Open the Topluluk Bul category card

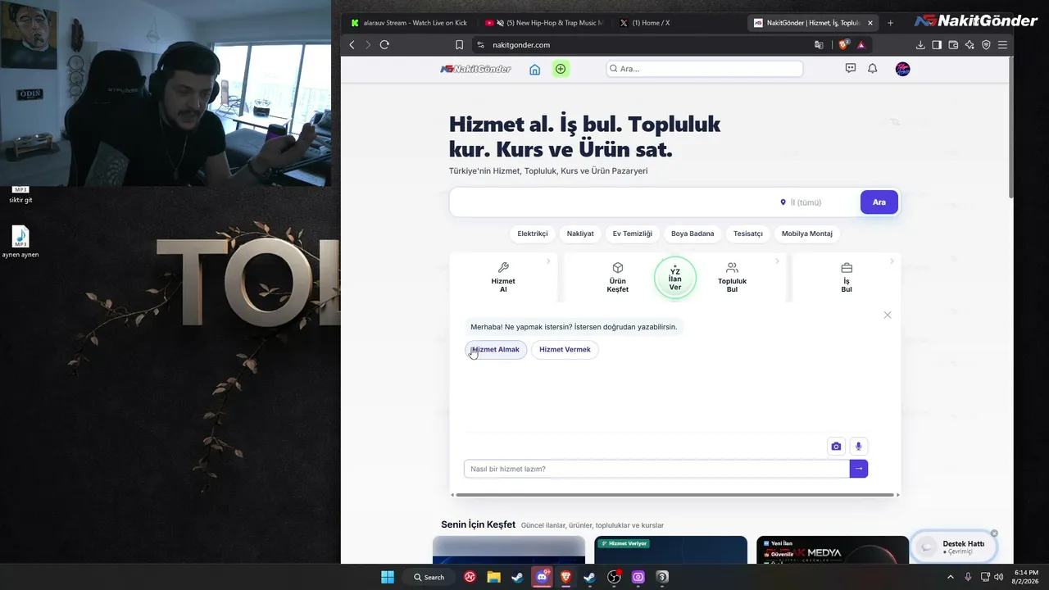pyautogui.click(x=732, y=278)
